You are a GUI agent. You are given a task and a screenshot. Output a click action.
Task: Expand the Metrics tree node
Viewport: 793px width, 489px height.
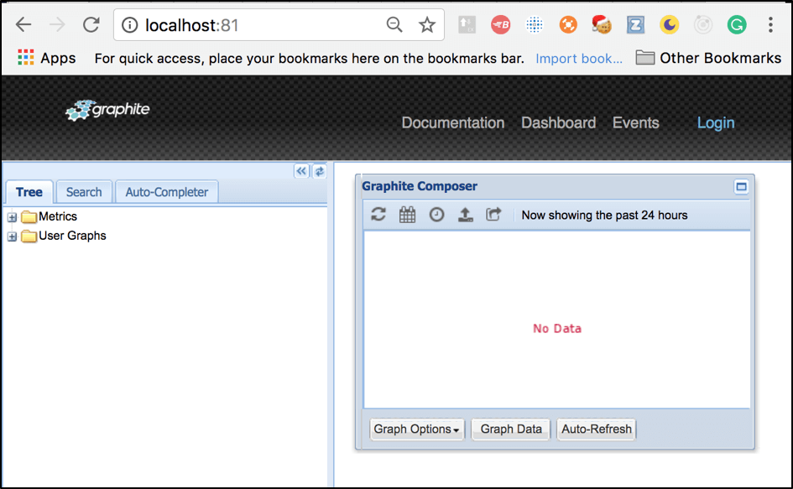(x=12, y=217)
